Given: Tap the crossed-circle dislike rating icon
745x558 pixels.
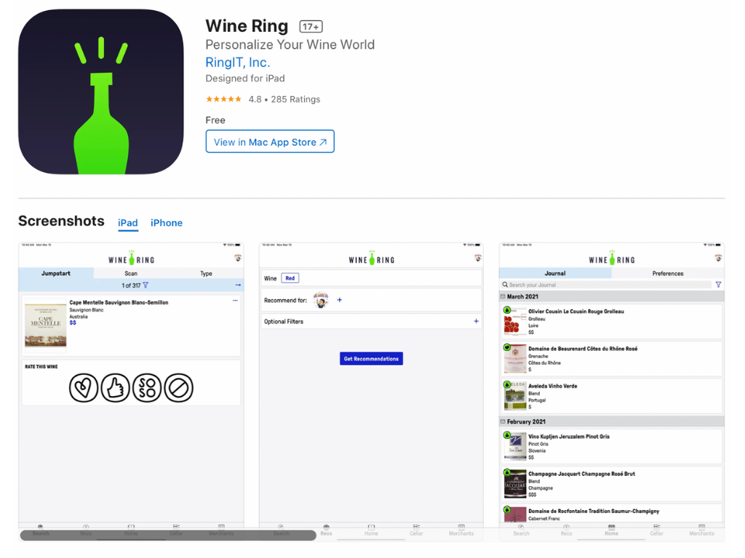Looking at the screenshot, I should pyautogui.click(x=179, y=388).
